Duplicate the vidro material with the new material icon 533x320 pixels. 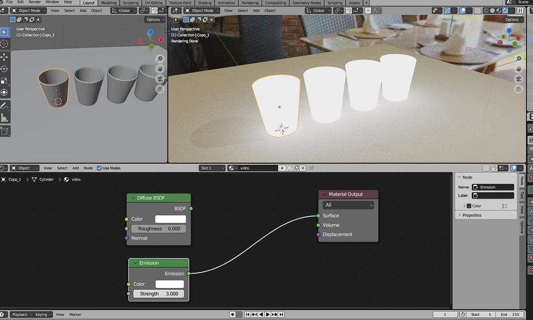296,168
